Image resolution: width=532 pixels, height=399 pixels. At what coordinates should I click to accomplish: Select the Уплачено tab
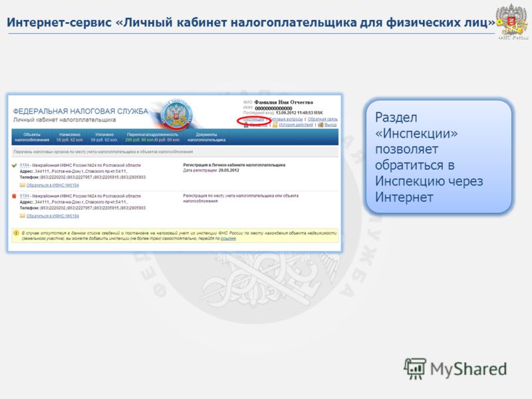[x=104, y=137]
